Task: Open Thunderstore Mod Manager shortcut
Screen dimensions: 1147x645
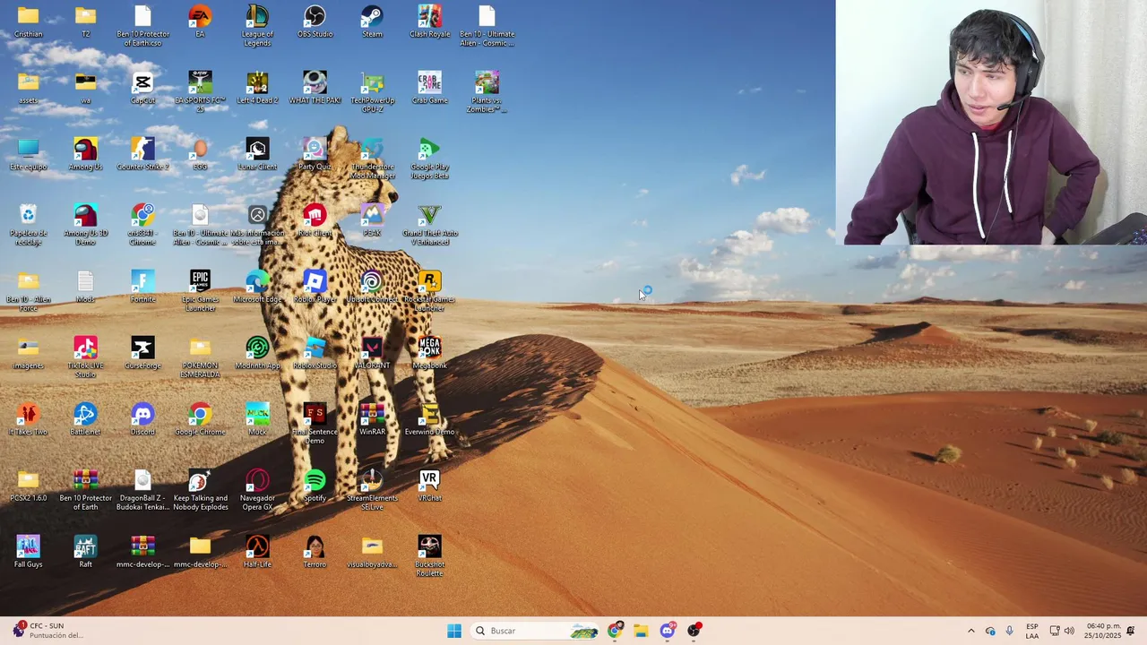Action: coord(372,159)
